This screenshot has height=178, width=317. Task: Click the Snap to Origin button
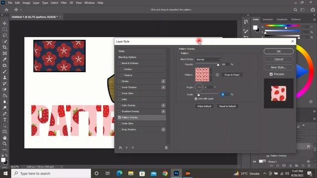click(232, 75)
